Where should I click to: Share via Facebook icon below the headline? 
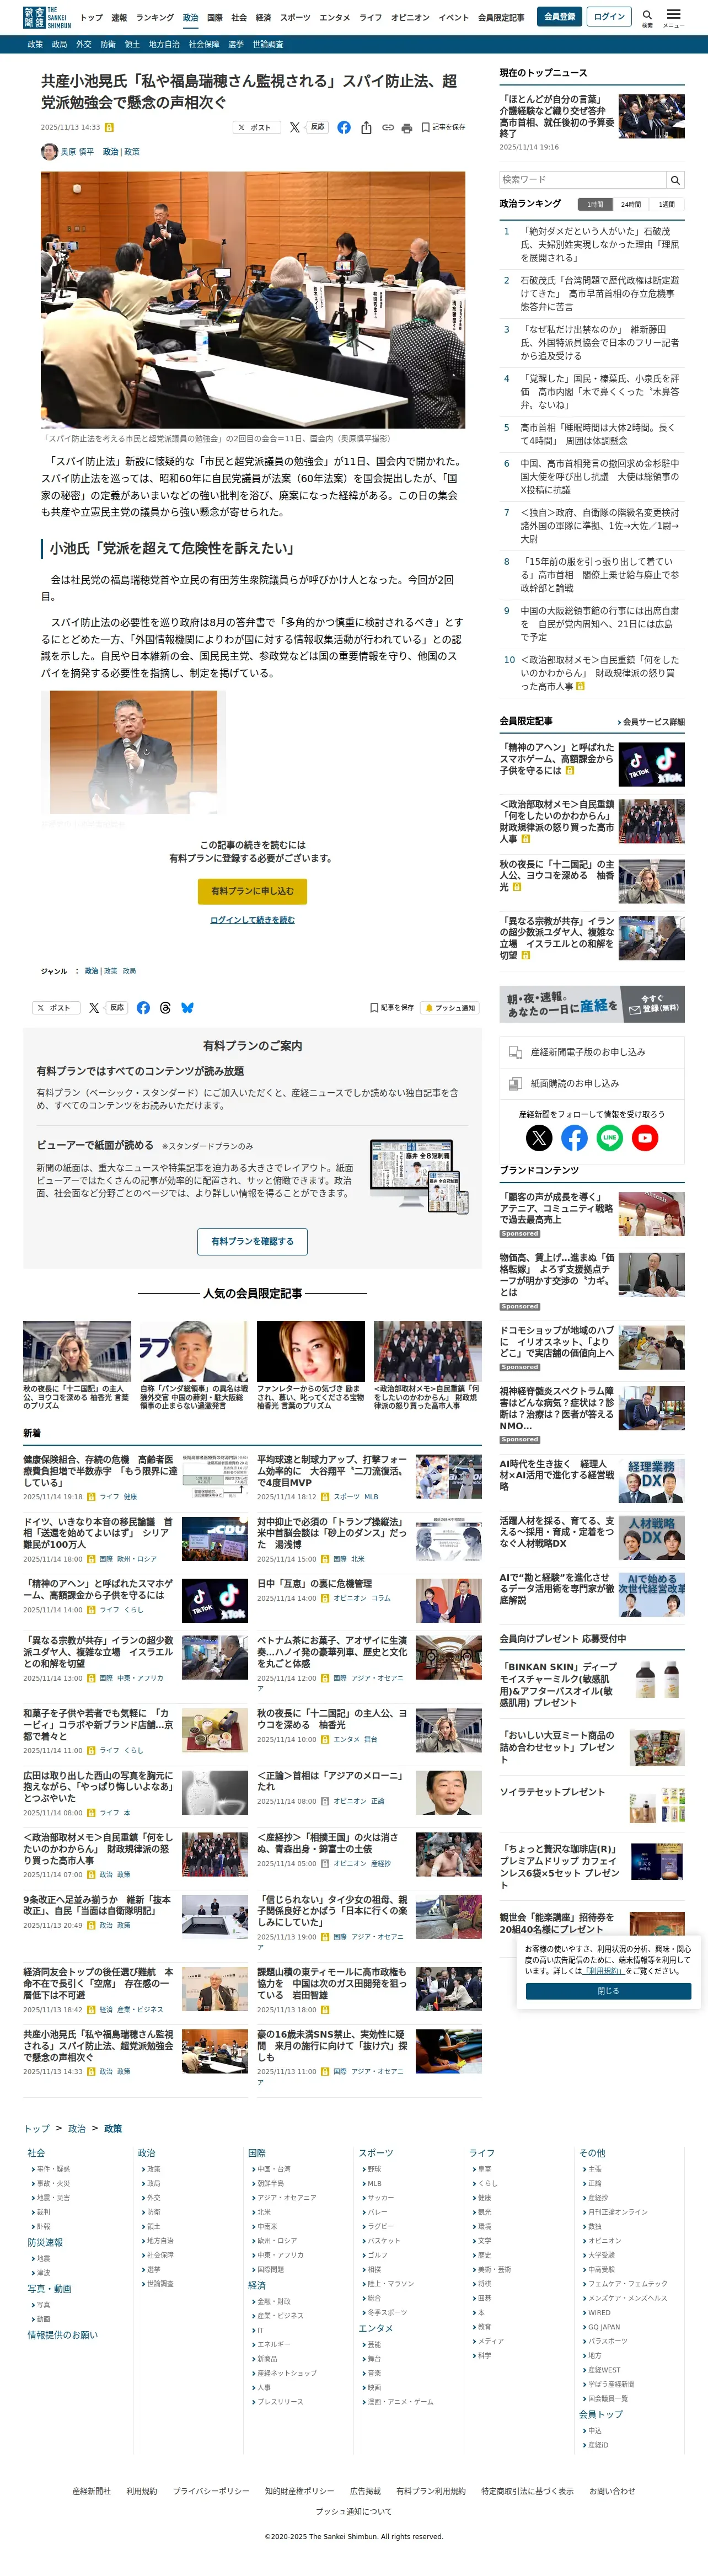344,127
